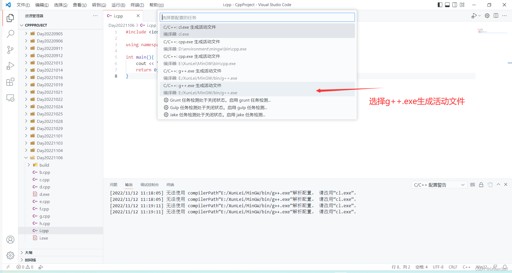Open the 终端(T) menu
This screenshot has height=273, width=512.
click(x=137, y=5)
